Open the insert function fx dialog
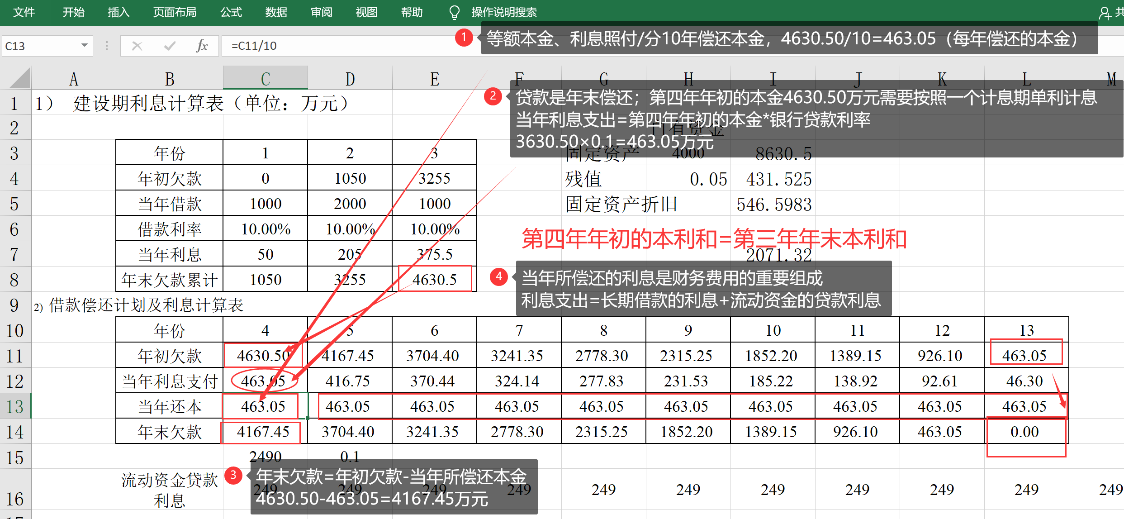This screenshot has width=1124, height=519. (202, 46)
